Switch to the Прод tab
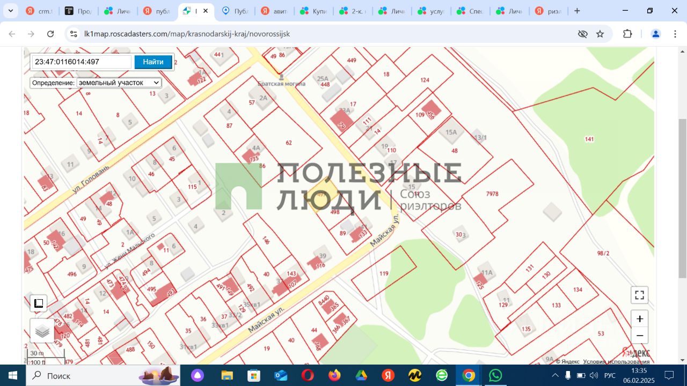The height and width of the screenshot is (386, 687). pos(79,11)
